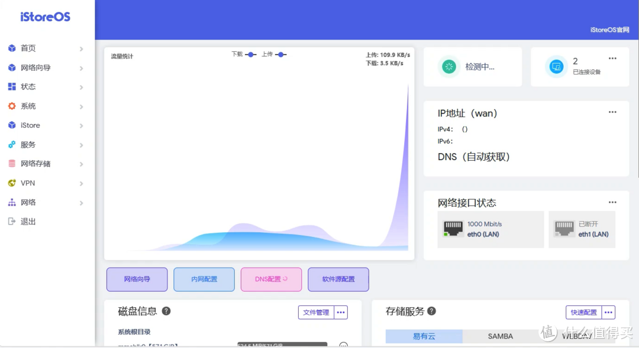Expand the VPN menu chevron
This screenshot has height=348, width=639.
82,184
